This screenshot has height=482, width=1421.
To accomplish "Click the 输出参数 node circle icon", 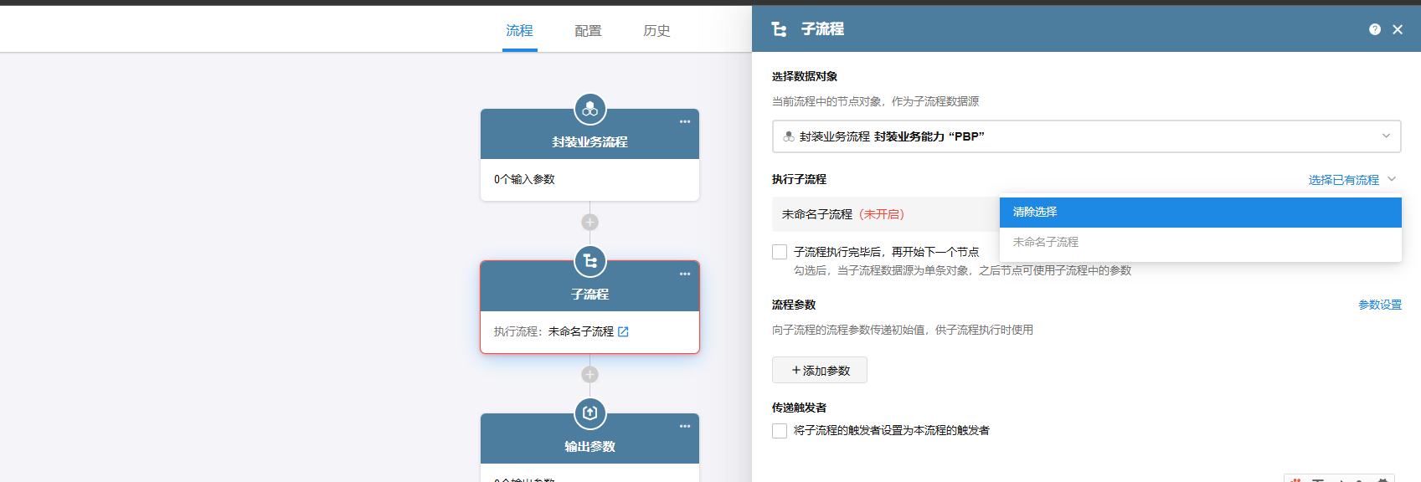I will [590, 413].
